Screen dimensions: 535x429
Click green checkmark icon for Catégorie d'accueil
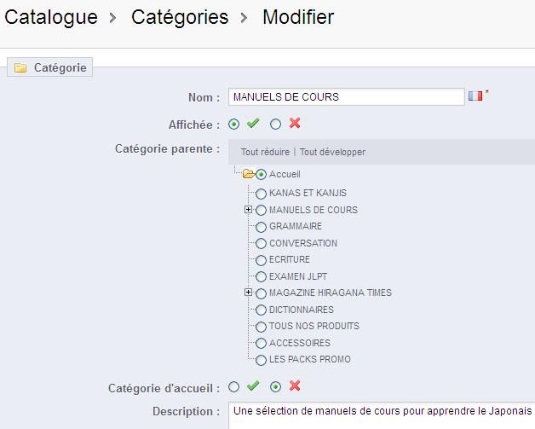253,386
